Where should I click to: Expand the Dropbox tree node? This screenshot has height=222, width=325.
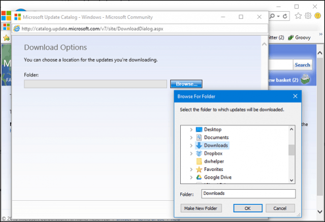pos(191,154)
